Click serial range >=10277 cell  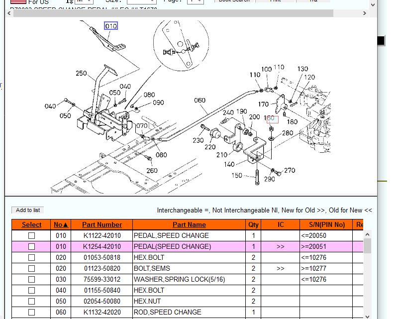pyautogui.click(x=326, y=268)
